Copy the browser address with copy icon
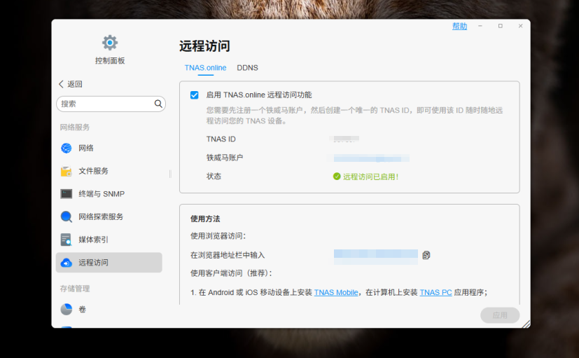 [426, 255]
